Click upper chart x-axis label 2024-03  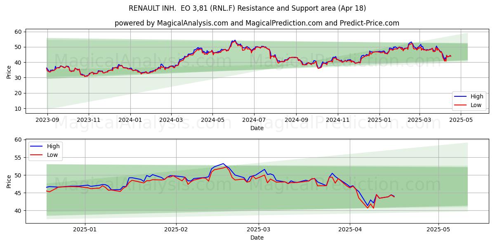pos(171,120)
